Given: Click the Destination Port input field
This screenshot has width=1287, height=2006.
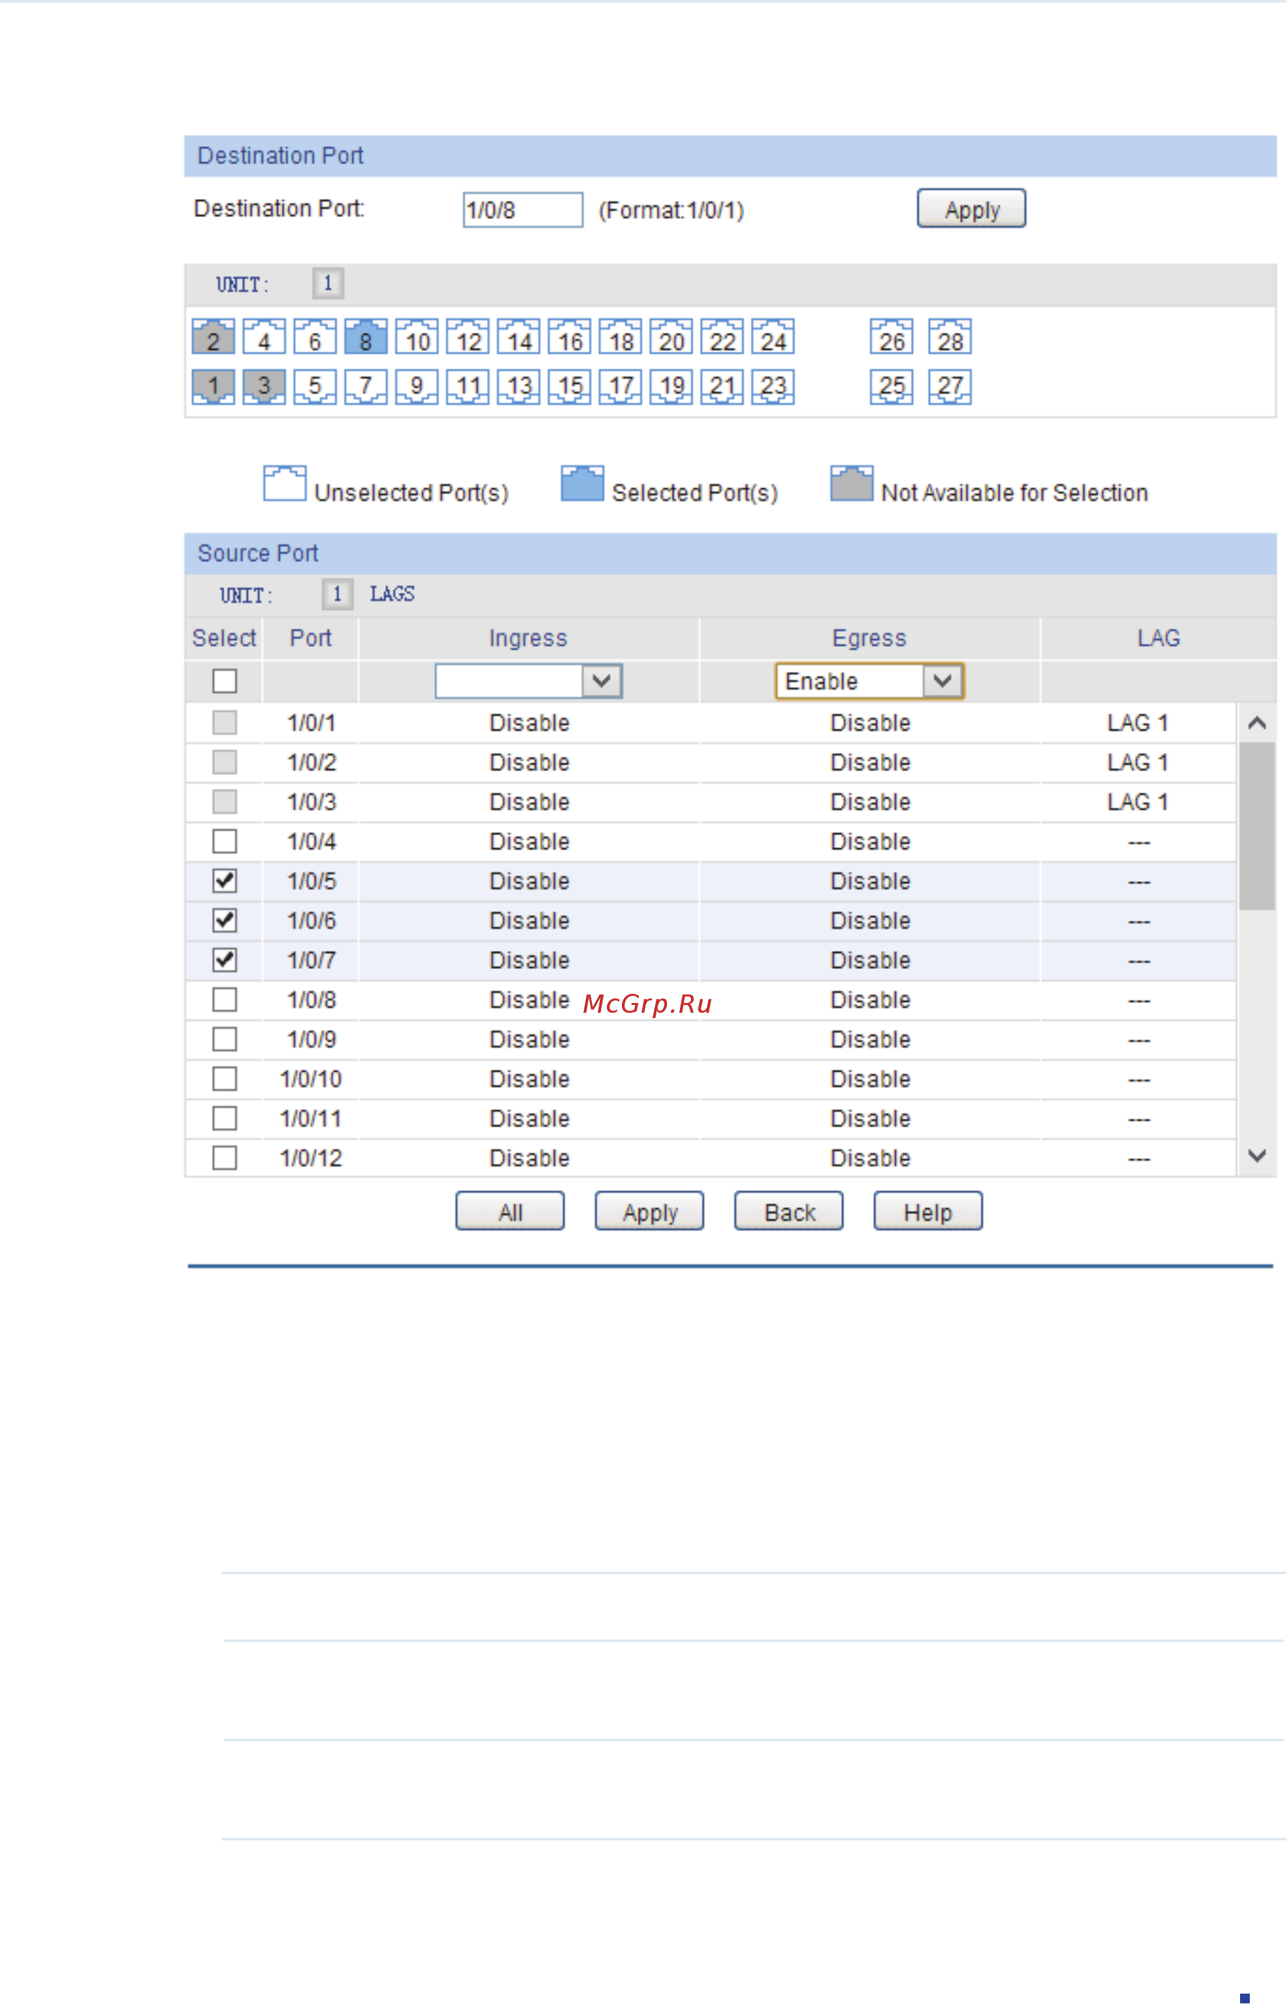Looking at the screenshot, I should click(x=524, y=210).
